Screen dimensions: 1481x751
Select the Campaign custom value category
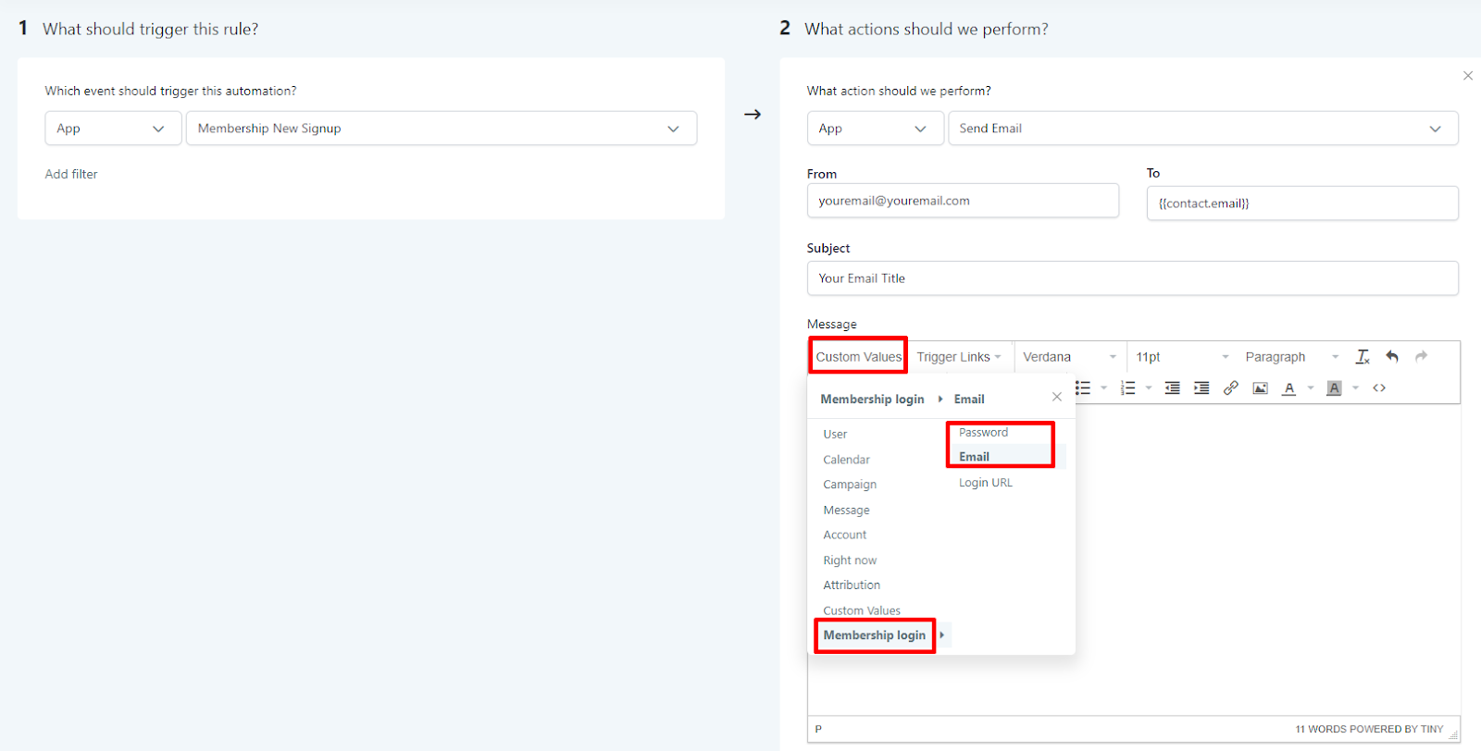point(849,485)
